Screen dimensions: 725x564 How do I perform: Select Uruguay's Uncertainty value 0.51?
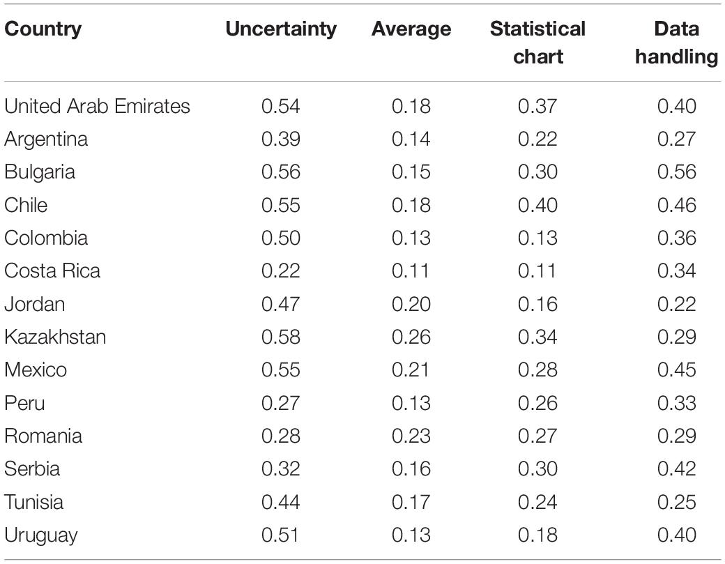(280, 535)
